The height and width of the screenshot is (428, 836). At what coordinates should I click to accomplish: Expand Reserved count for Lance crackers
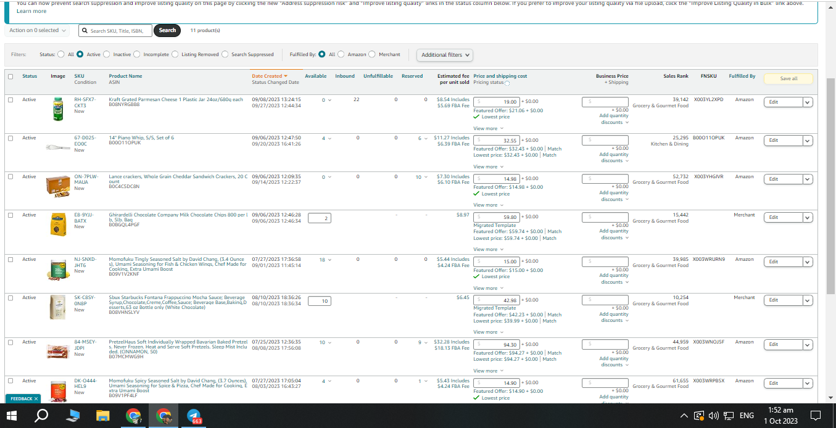click(420, 177)
